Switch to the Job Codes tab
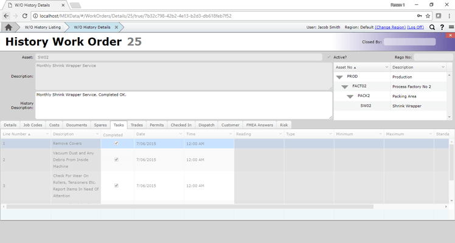 coord(33,125)
